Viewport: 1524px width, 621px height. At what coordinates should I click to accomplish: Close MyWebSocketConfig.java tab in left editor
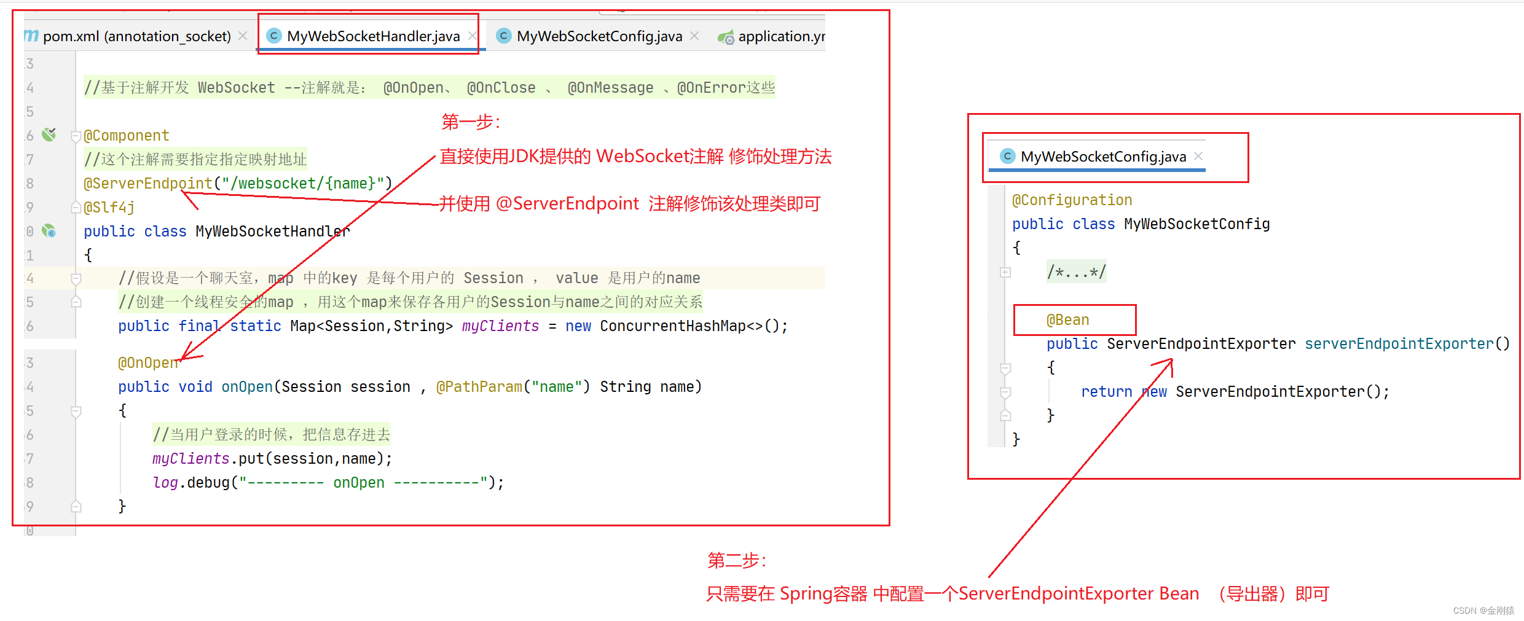694,36
